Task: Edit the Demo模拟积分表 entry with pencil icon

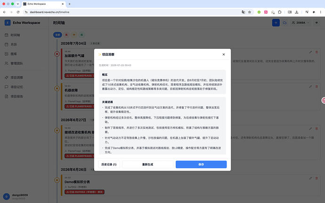Action: 310,178
